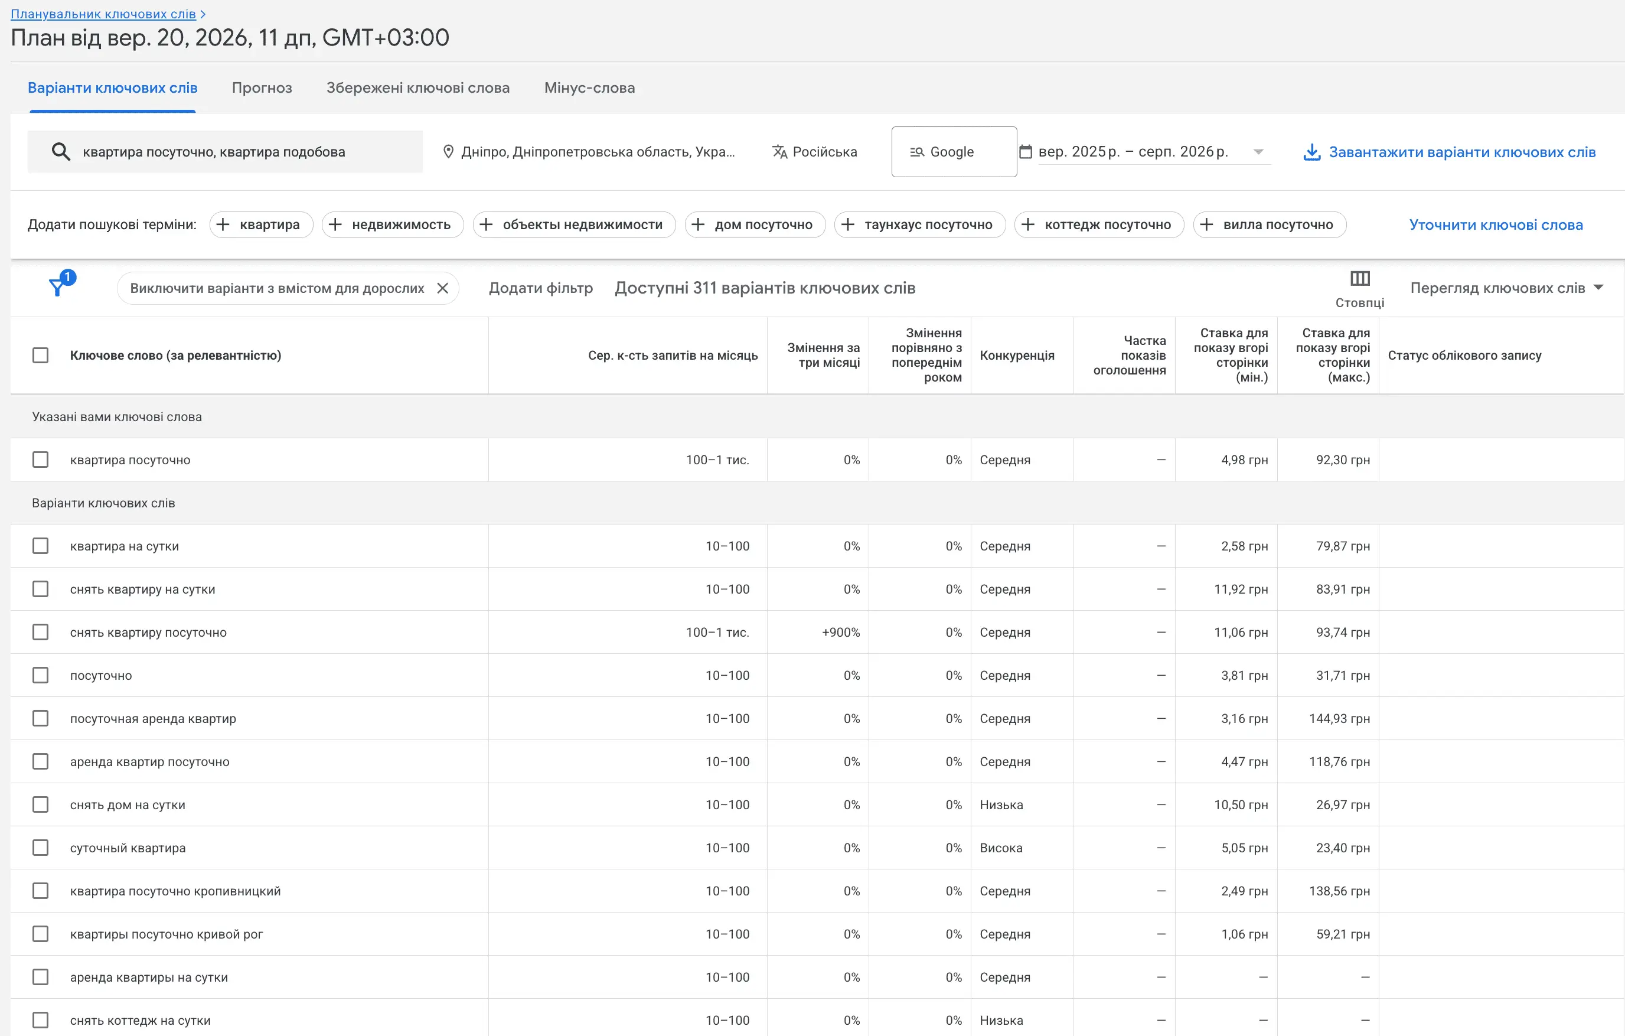Click 'Уточнити ключові слова' link
Viewport: 1625px width, 1036px height.
pyautogui.click(x=1496, y=225)
